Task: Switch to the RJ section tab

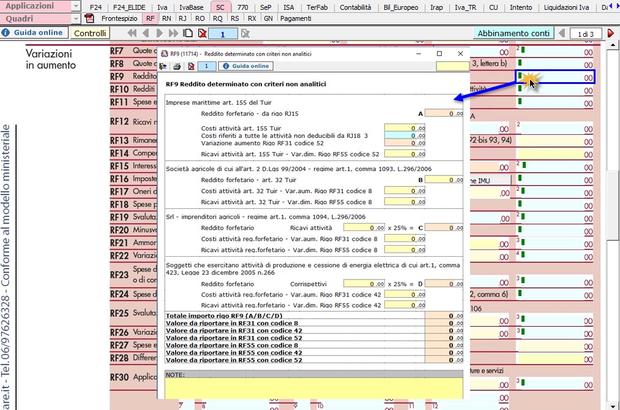Action: tap(182, 18)
